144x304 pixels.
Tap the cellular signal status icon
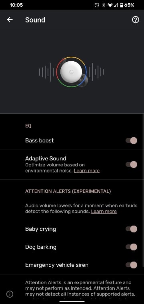[x=116, y=5]
